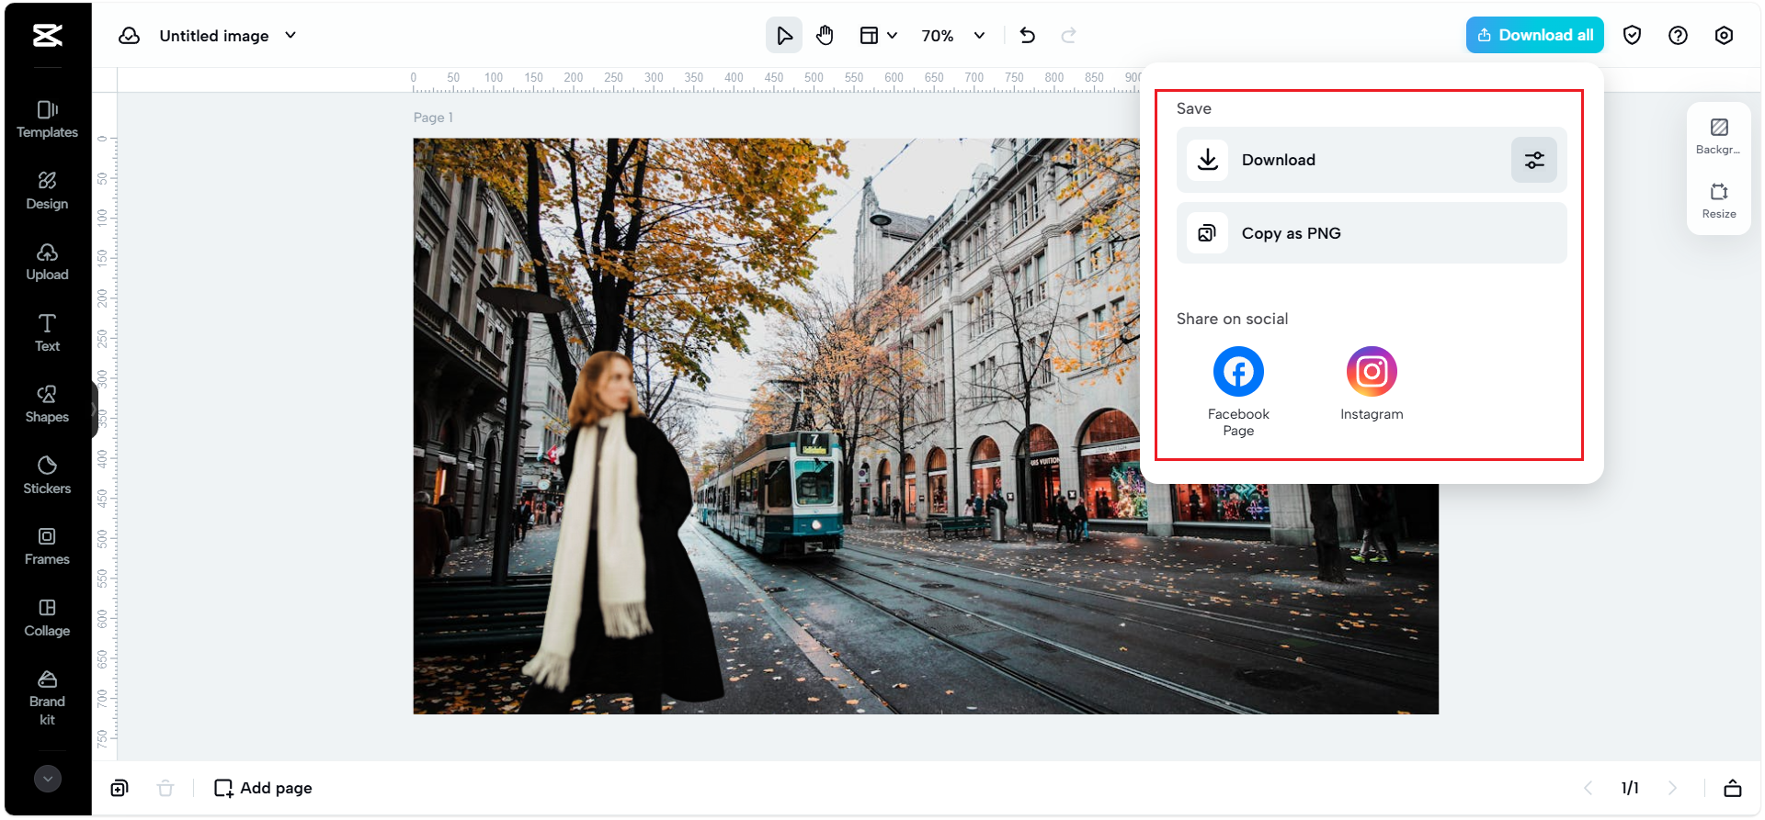Open the Frames panel
Viewport: 1765px width, 820px height.
coord(47,546)
